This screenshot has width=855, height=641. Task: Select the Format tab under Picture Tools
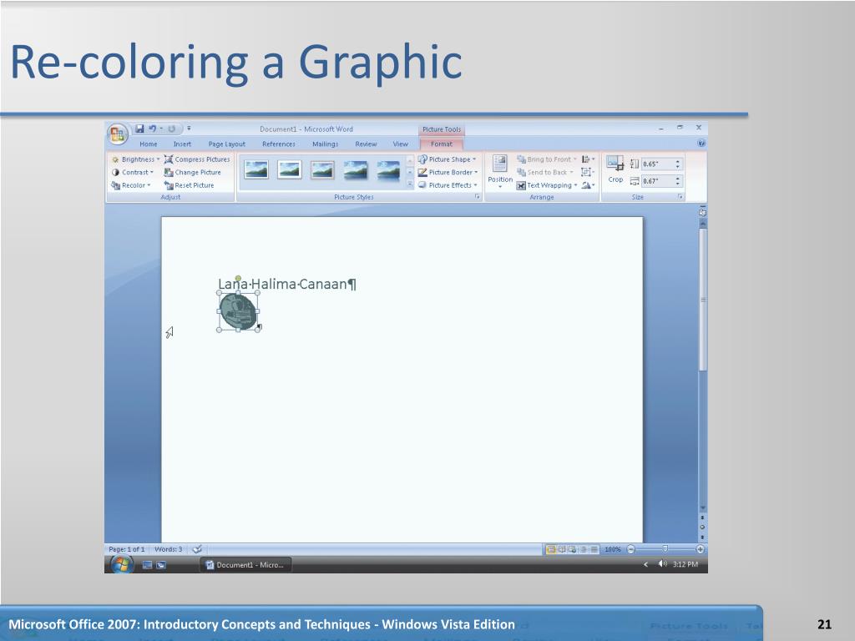point(441,144)
